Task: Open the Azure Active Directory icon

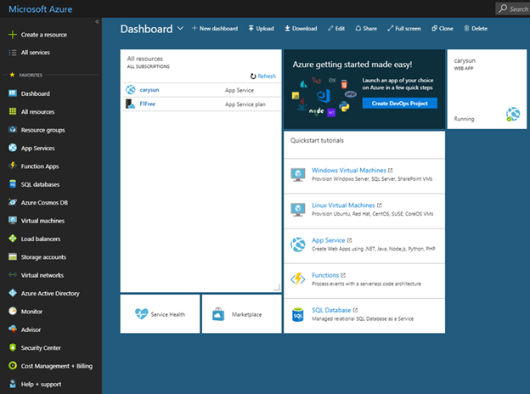Action: pos(12,293)
